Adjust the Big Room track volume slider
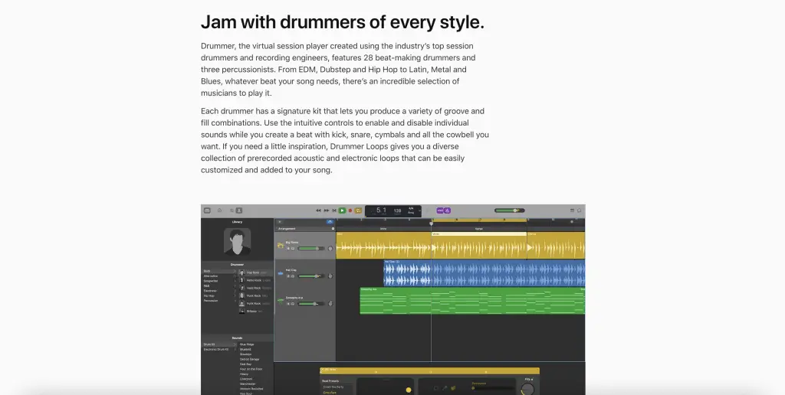This screenshot has width=785, height=395. click(311, 249)
